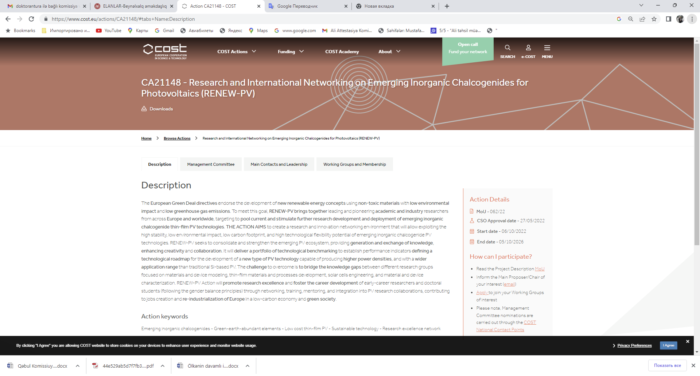Open the Browse Actions breadcrumb link
700x376 pixels.
pyautogui.click(x=177, y=138)
